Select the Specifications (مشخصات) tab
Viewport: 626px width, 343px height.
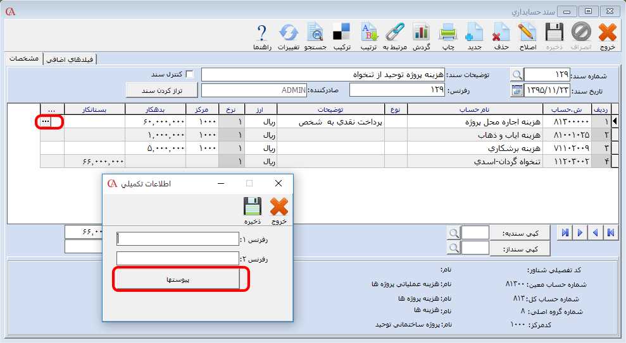(25, 59)
